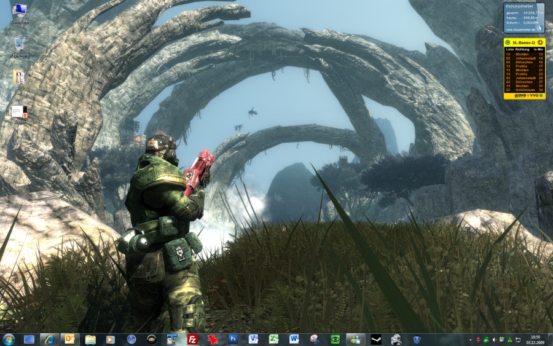Launch FileZilla from the taskbar
This screenshot has height=346, width=553.
click(x=192, y=340)
